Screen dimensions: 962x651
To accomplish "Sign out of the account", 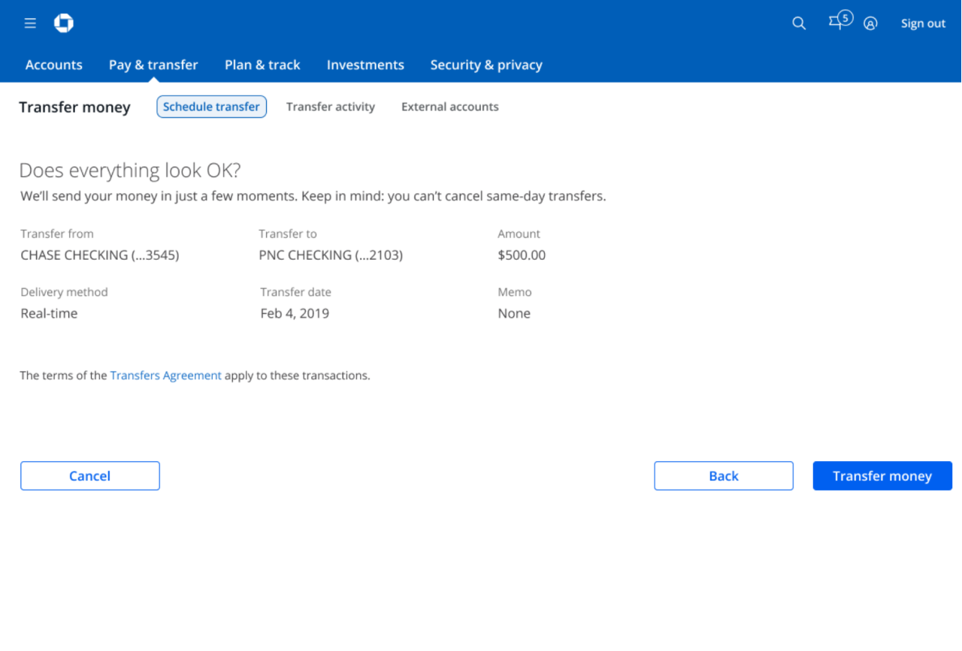I will [923, 23].
